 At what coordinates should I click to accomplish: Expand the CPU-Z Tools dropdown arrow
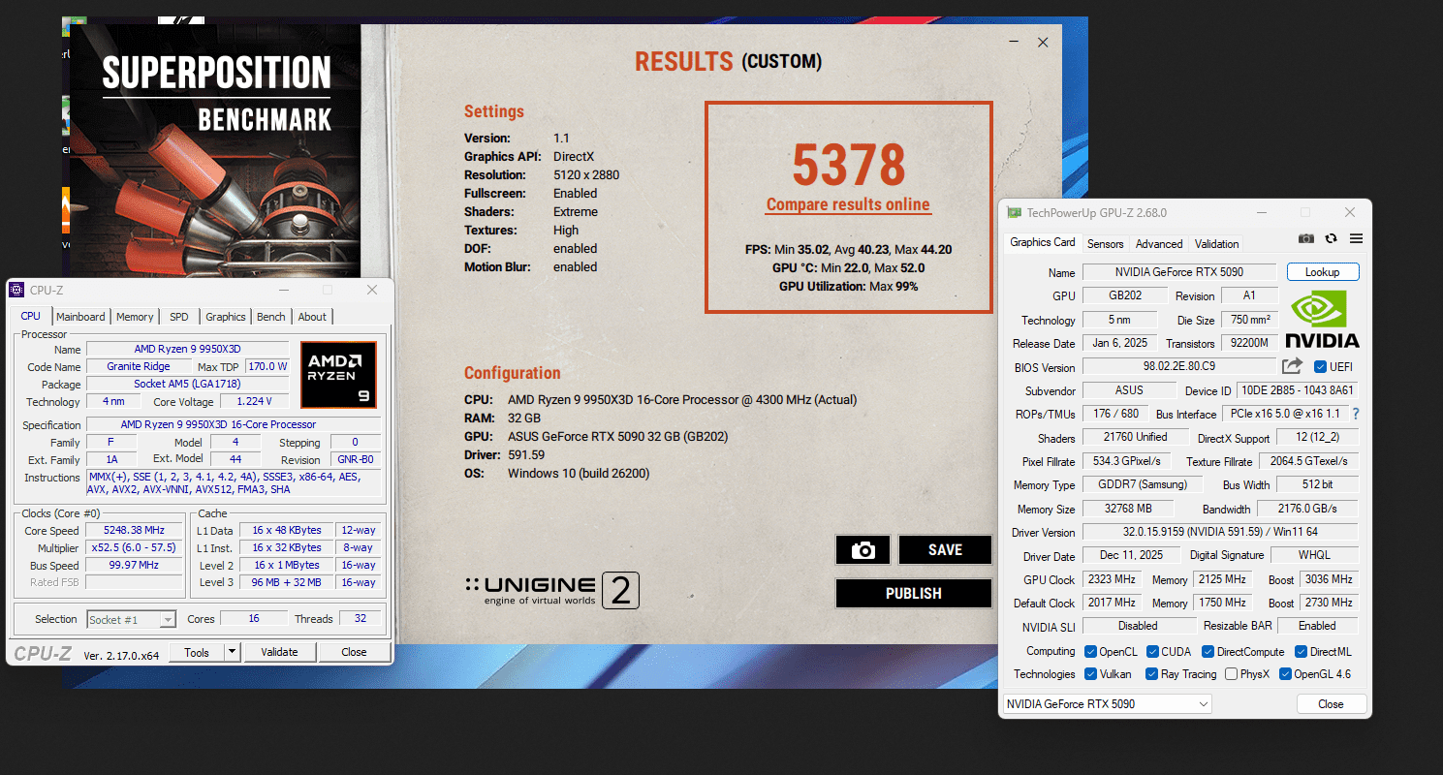click(232, 652)
